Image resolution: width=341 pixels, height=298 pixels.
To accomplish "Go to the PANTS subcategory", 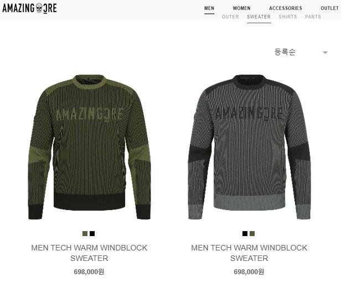I will (x=313, y=17).
